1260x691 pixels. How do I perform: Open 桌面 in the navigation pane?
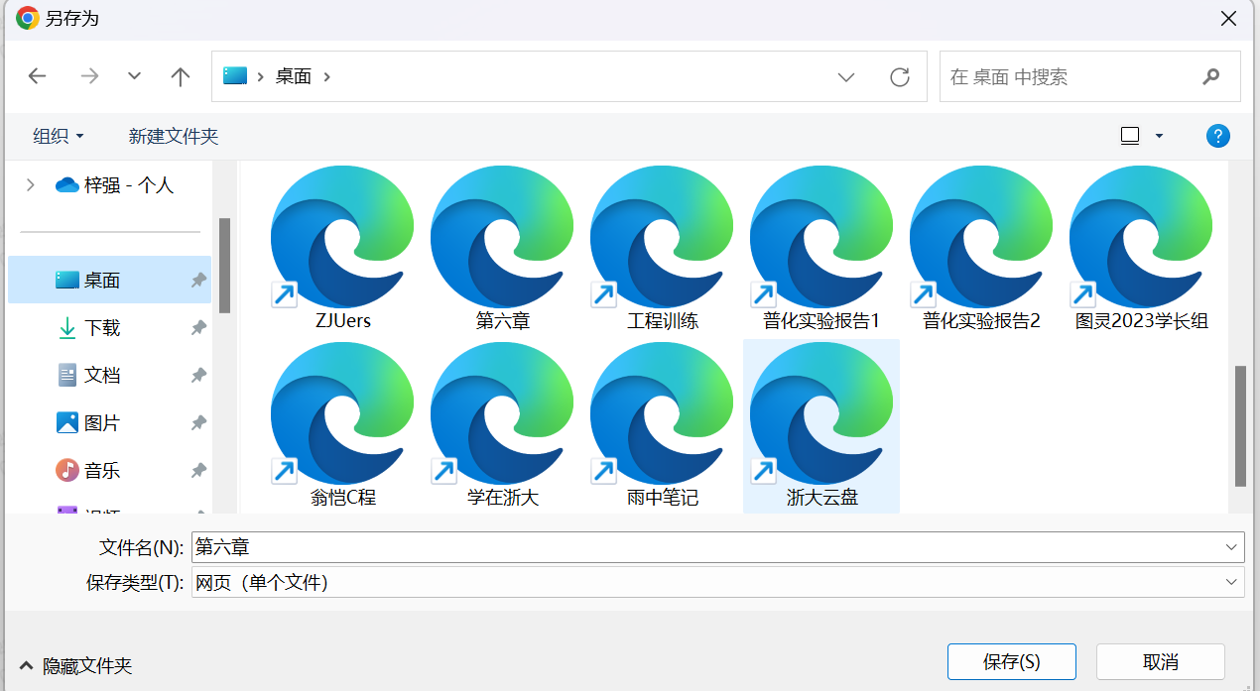(x=109, y=281)
